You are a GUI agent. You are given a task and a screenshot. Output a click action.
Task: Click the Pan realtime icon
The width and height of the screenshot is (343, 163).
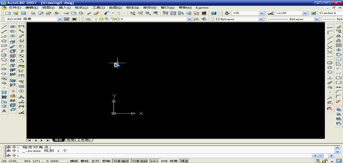133,13
